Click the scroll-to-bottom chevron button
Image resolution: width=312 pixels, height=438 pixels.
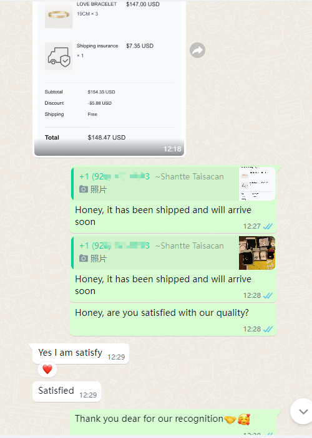[x=303, y=411]
